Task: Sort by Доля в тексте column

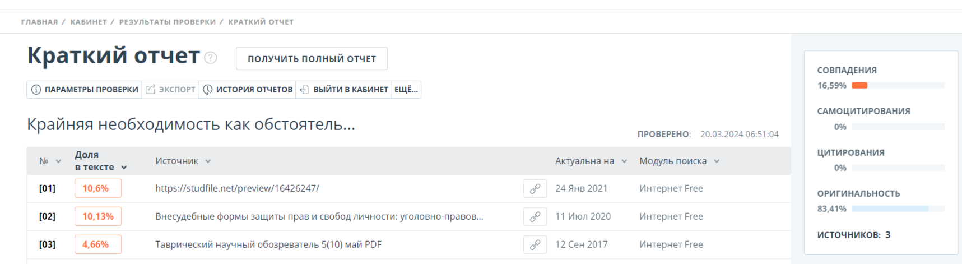Action: (x=101, y=161)
